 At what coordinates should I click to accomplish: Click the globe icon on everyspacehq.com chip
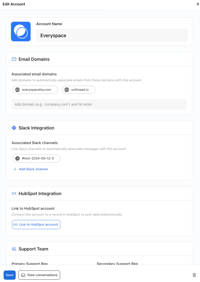pyautogui.click(x=17, y=90)
